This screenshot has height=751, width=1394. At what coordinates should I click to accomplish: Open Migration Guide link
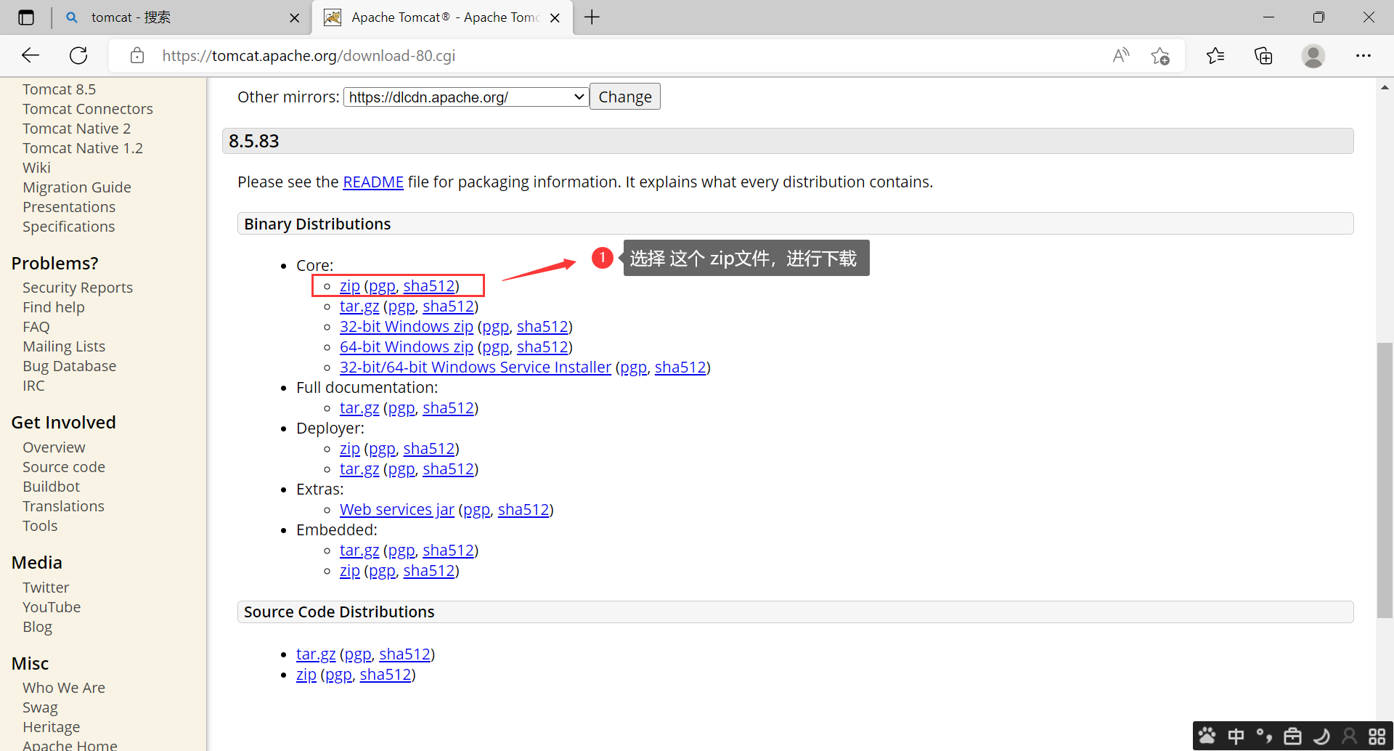pyautogui.click(x=77, y=187)
